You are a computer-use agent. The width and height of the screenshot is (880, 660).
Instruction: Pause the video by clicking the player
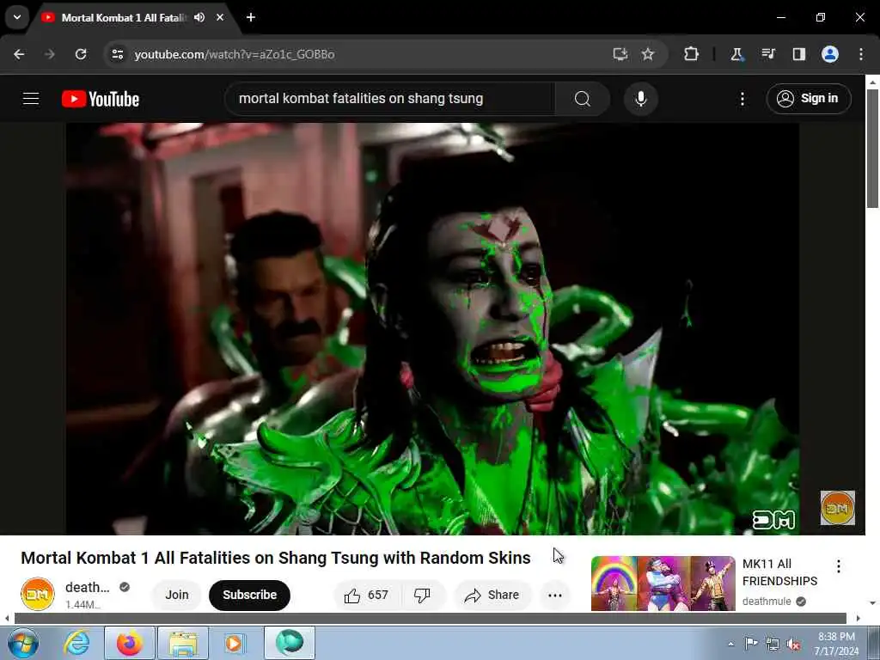(432, 328)
